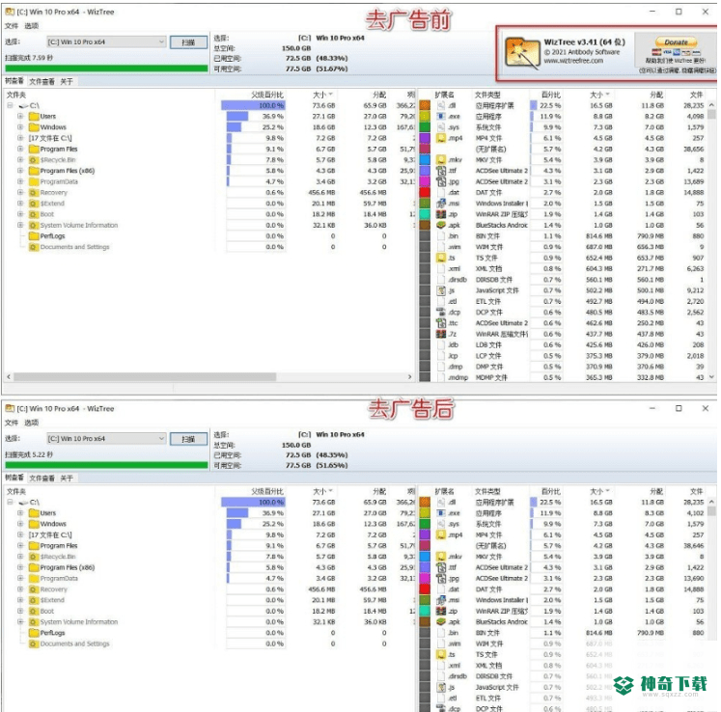Click the .ttf font icon in upper window
The image size is (721, 712).
tap(441, 171)
